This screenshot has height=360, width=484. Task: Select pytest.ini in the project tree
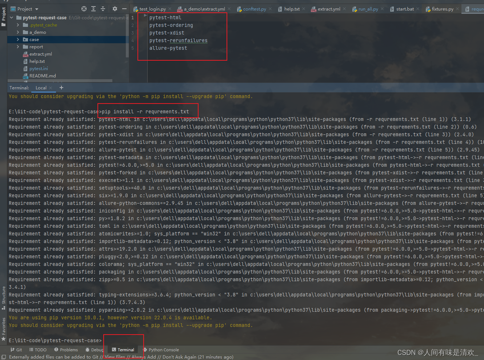coord(39,69)
